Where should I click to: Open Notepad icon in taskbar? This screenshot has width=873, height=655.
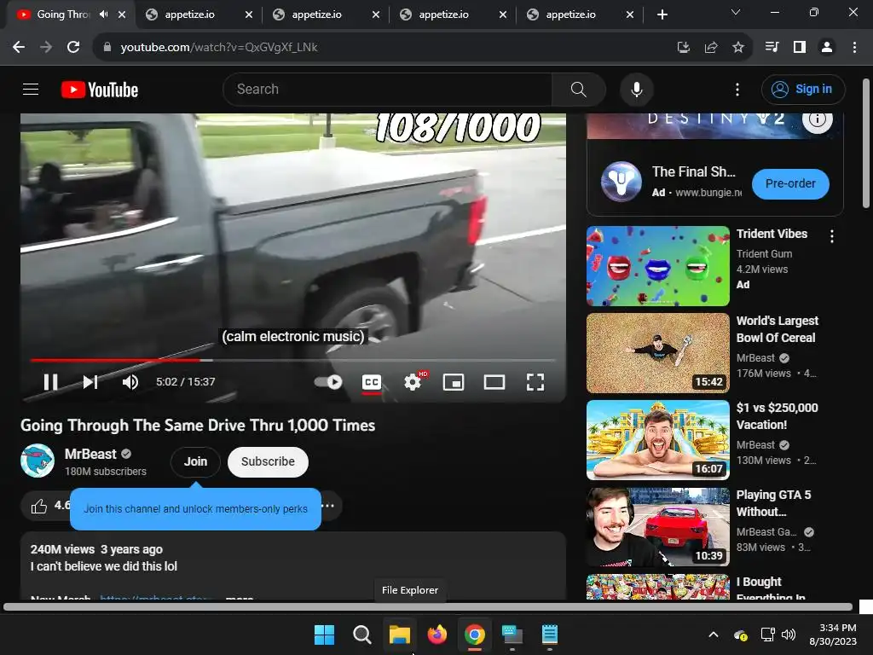click(x=550, y=635)
